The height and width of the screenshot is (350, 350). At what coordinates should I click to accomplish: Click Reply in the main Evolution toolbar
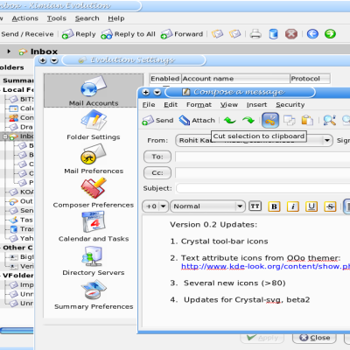pos(79,34)
